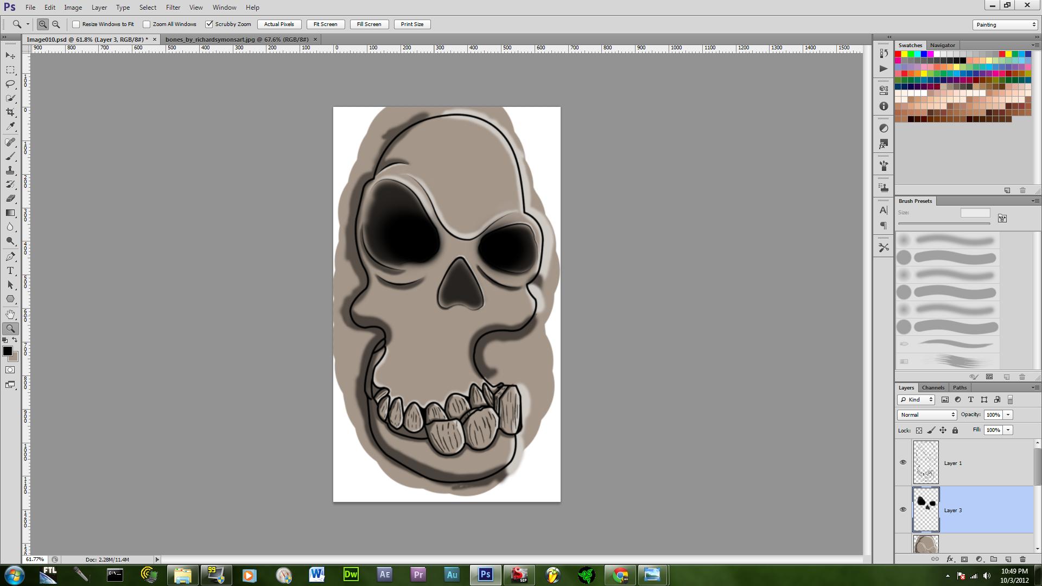Screen dimensions: 1042x586
Task: Select the Gradient tool
Action: 10,213
